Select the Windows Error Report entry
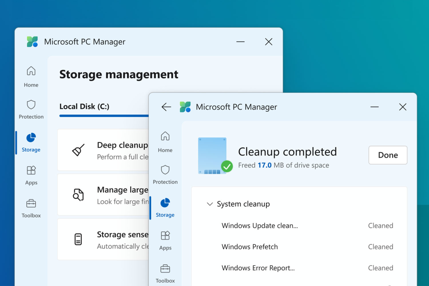The width and height of the screenshot is (429, 286). coord(258,268)
